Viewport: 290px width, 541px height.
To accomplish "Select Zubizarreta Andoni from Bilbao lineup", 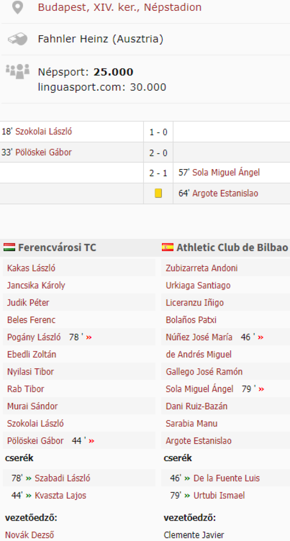I will tap(202, 268).
